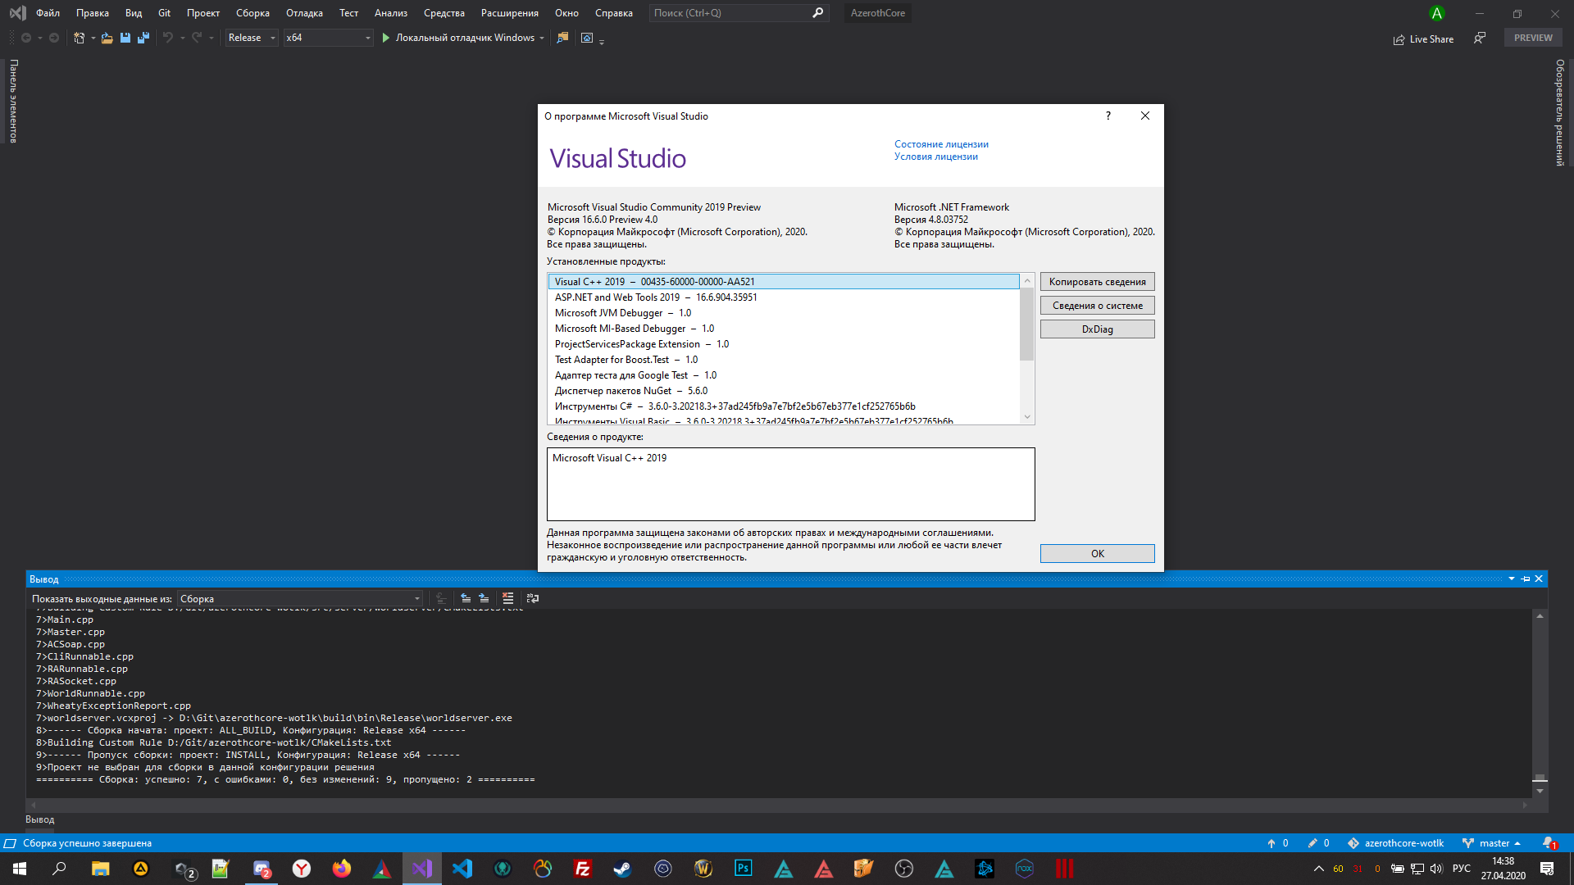Click OK in the About dialog

[1097, 554]
